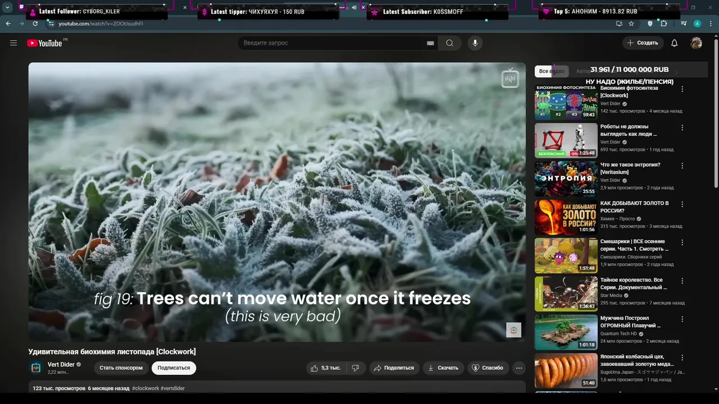Click the #vertdider hashtag
The height and width of the screenshot is (404, 719).
tap(173, 388)
